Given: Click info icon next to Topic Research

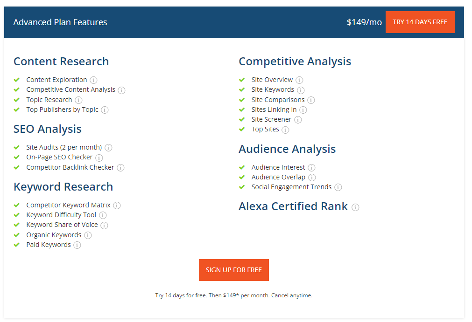Looking at the screenshot, I should (x=78, y=100).
